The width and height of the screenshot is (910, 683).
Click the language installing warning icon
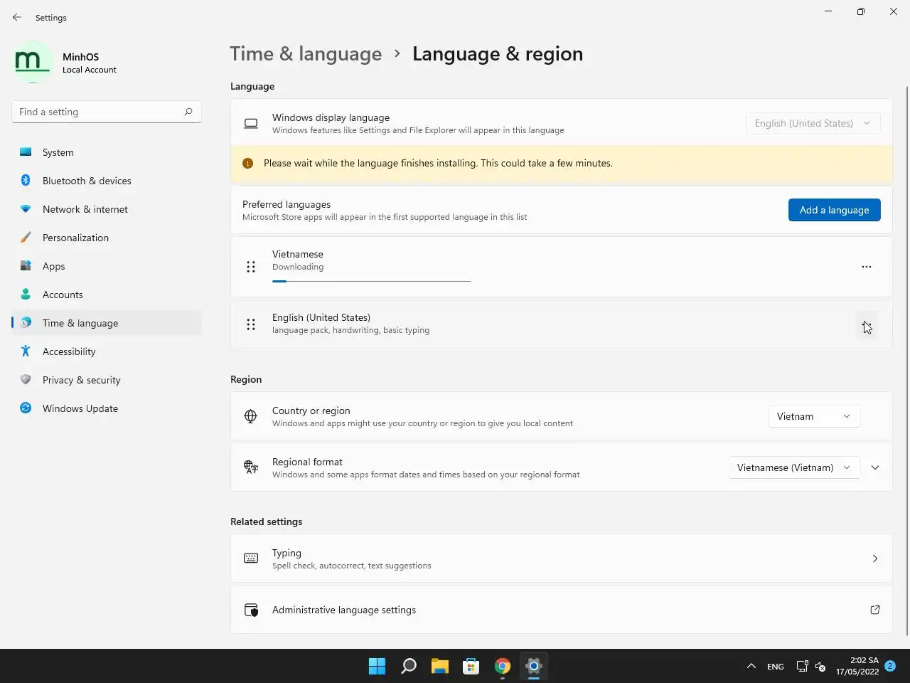click(x=247, y=163)
